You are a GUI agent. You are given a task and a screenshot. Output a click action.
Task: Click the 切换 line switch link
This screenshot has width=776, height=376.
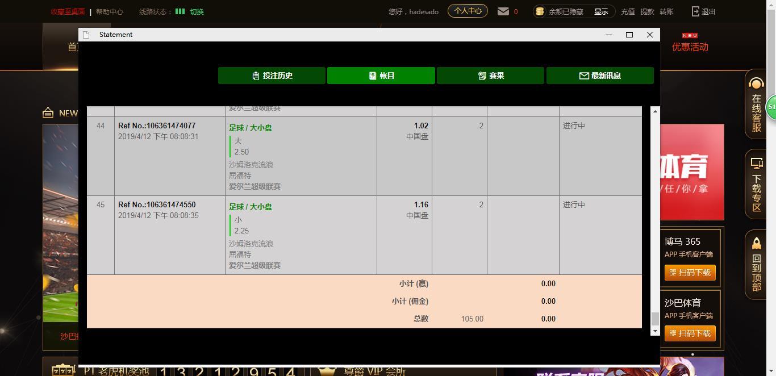[197, 11]
